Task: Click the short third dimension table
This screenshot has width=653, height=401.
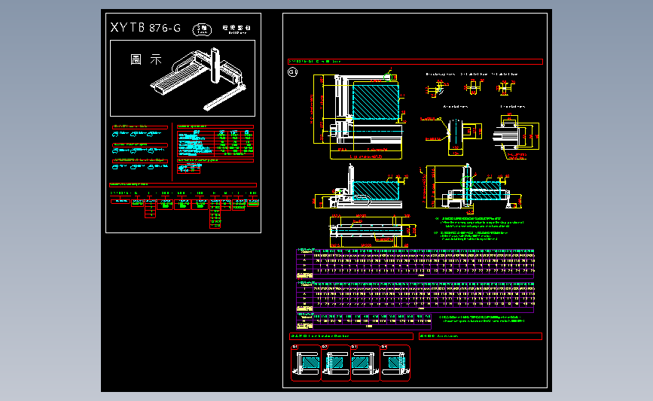Action: click(x=364, y=321)
